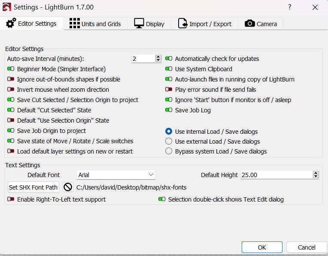The width and height of the screenshot is (328, 256).
Task: Click the Auto-save Interval value field
Action: tap(144, 59)
